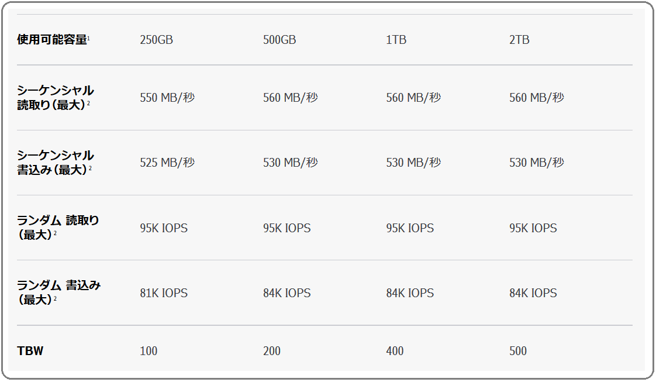The image size is (656, 382).
Task: Click the TBW value 500
Action: 518,351
